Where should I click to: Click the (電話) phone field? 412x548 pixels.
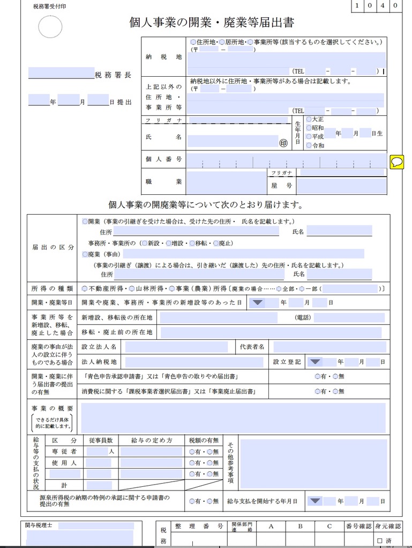[x=349, y=318]
